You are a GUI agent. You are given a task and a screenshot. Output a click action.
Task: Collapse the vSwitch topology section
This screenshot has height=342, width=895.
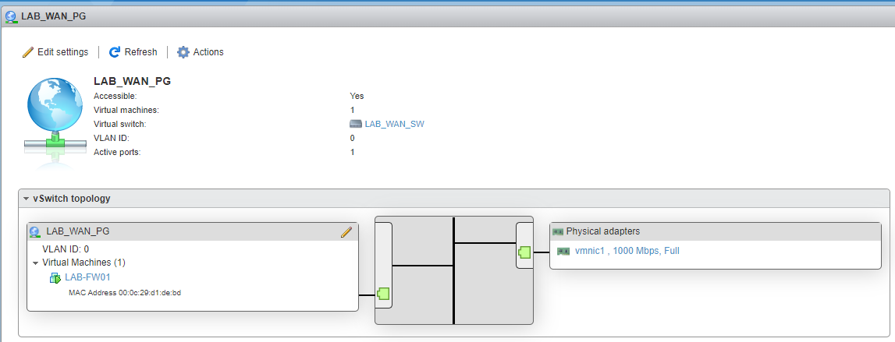point(27,199)
